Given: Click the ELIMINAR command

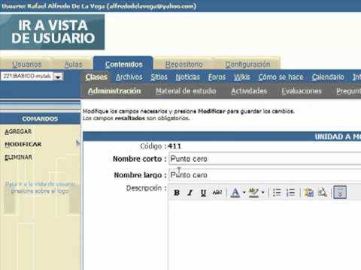Looking at the screenshot, I should [18, 157].
